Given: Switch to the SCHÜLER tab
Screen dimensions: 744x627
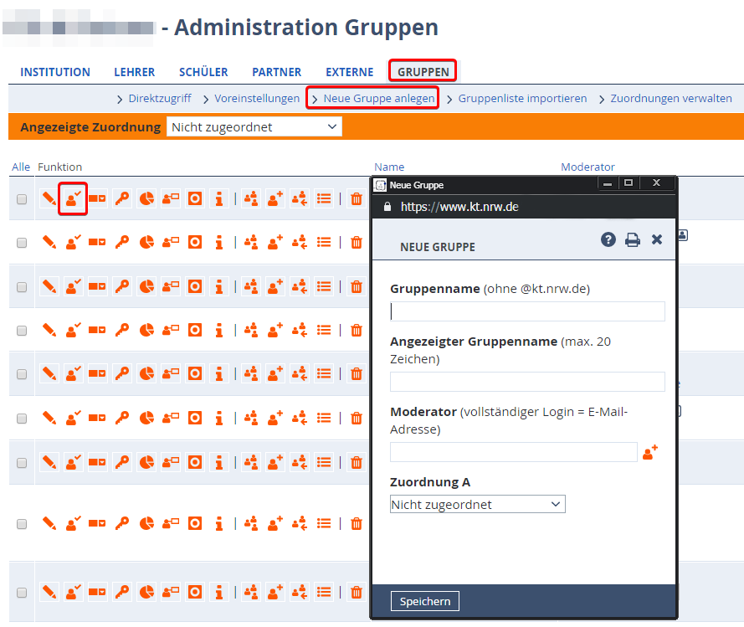Looking at the screenshot, I should pos(203,72).
